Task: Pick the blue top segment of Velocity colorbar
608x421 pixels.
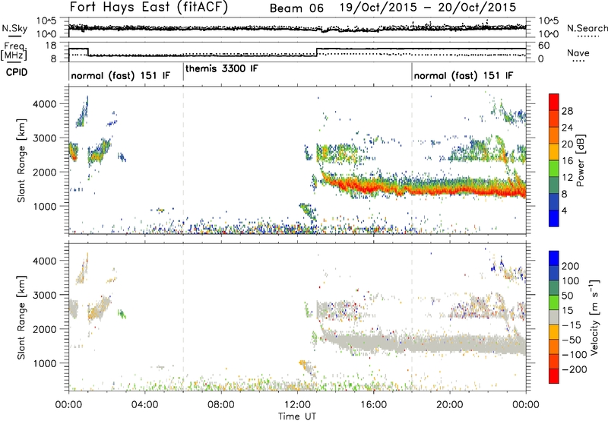Action: click(554, 258)
